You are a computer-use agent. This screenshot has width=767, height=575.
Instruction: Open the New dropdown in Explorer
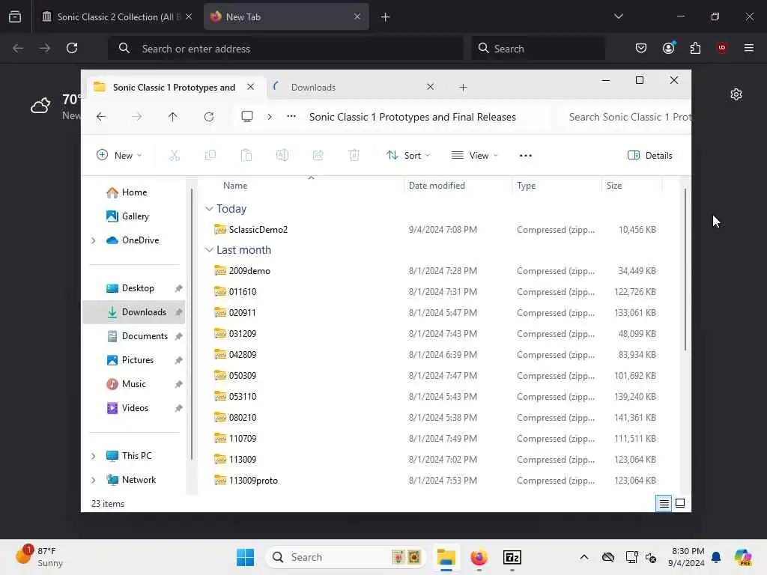119,156
